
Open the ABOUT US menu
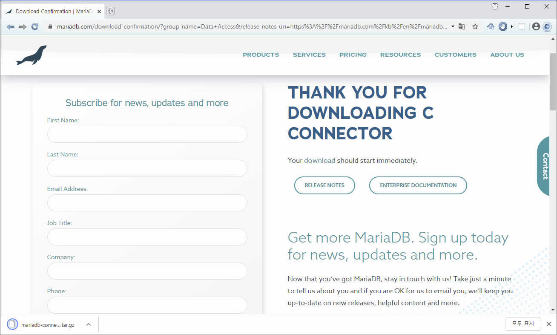pyautogui.click(x=507, y=55)
